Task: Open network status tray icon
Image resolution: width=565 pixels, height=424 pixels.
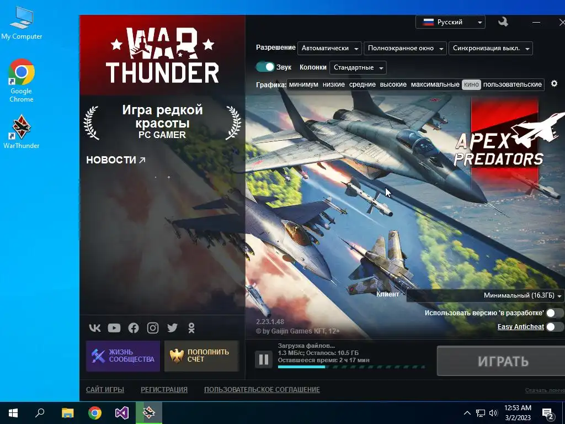Action: click(481, 413)
